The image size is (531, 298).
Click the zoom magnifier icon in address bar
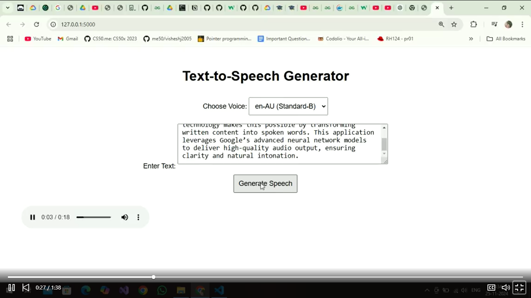pos(441,24)
